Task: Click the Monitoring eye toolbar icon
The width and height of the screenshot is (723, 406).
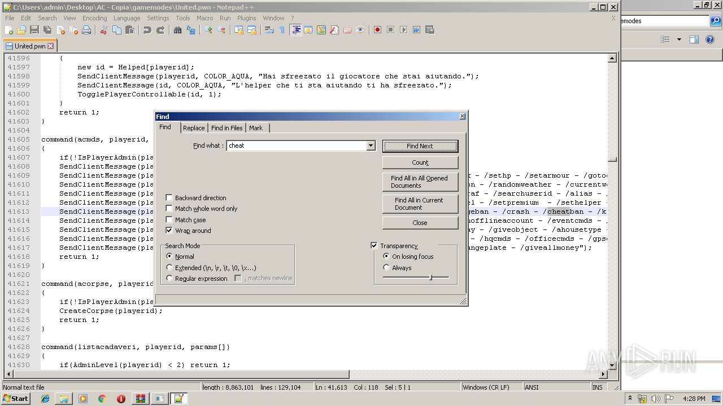Action: point(360,30)
